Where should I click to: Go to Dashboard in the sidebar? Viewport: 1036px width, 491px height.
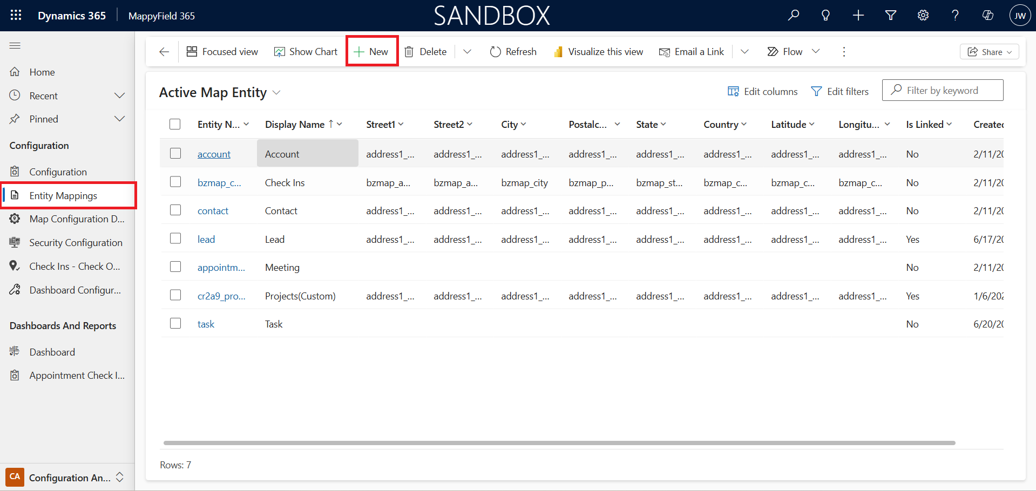(x=52, y=352)
